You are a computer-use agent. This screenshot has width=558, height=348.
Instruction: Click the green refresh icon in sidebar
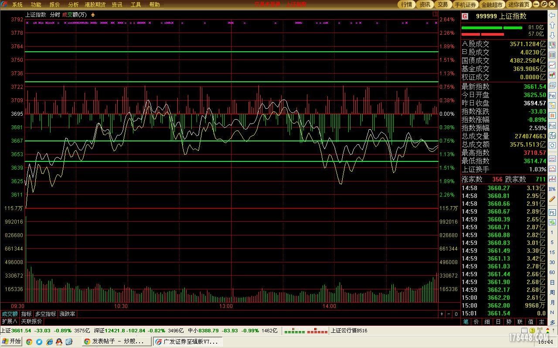tap(552, 222)
